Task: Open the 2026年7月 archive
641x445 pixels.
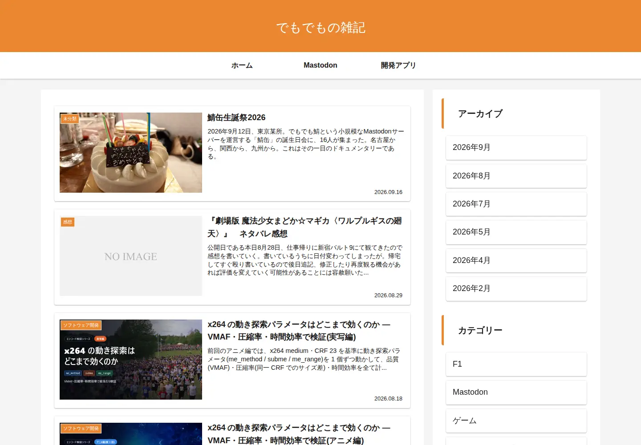Action: 516,204
